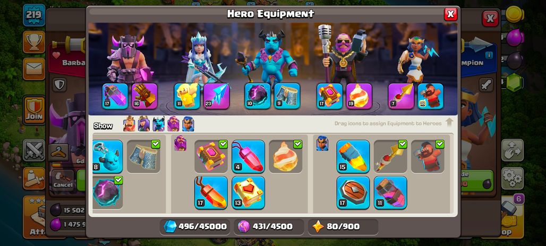
Task: Toggle Grand Warden filter in Show row
Action: [173, 124]
